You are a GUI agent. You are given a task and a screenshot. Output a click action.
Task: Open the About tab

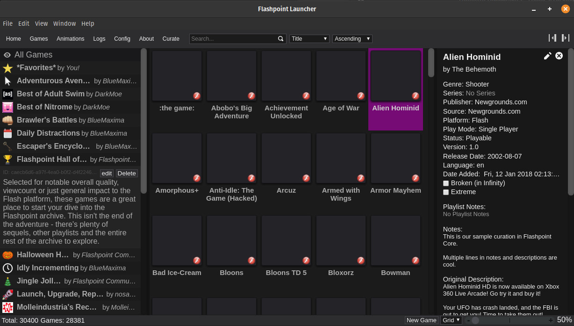[x=146, y=39]
